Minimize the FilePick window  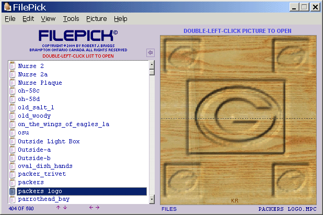pos(294,7)
